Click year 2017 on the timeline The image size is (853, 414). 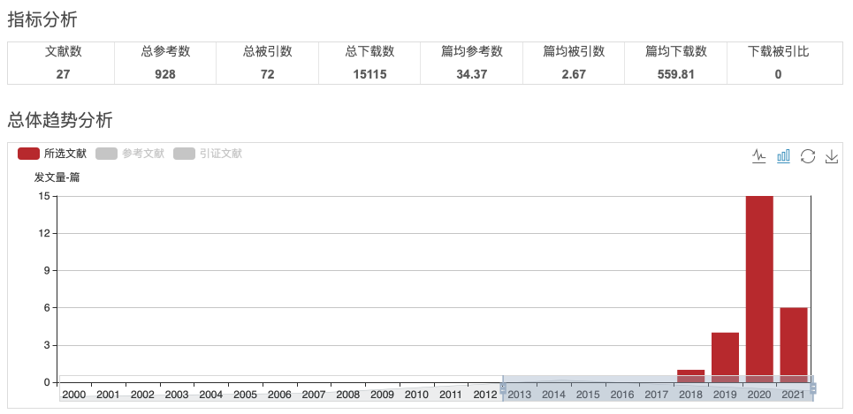[x=657, y=395]
